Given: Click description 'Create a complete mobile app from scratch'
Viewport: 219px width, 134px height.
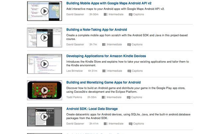Looking at the screenshot, I should point(127,37).
